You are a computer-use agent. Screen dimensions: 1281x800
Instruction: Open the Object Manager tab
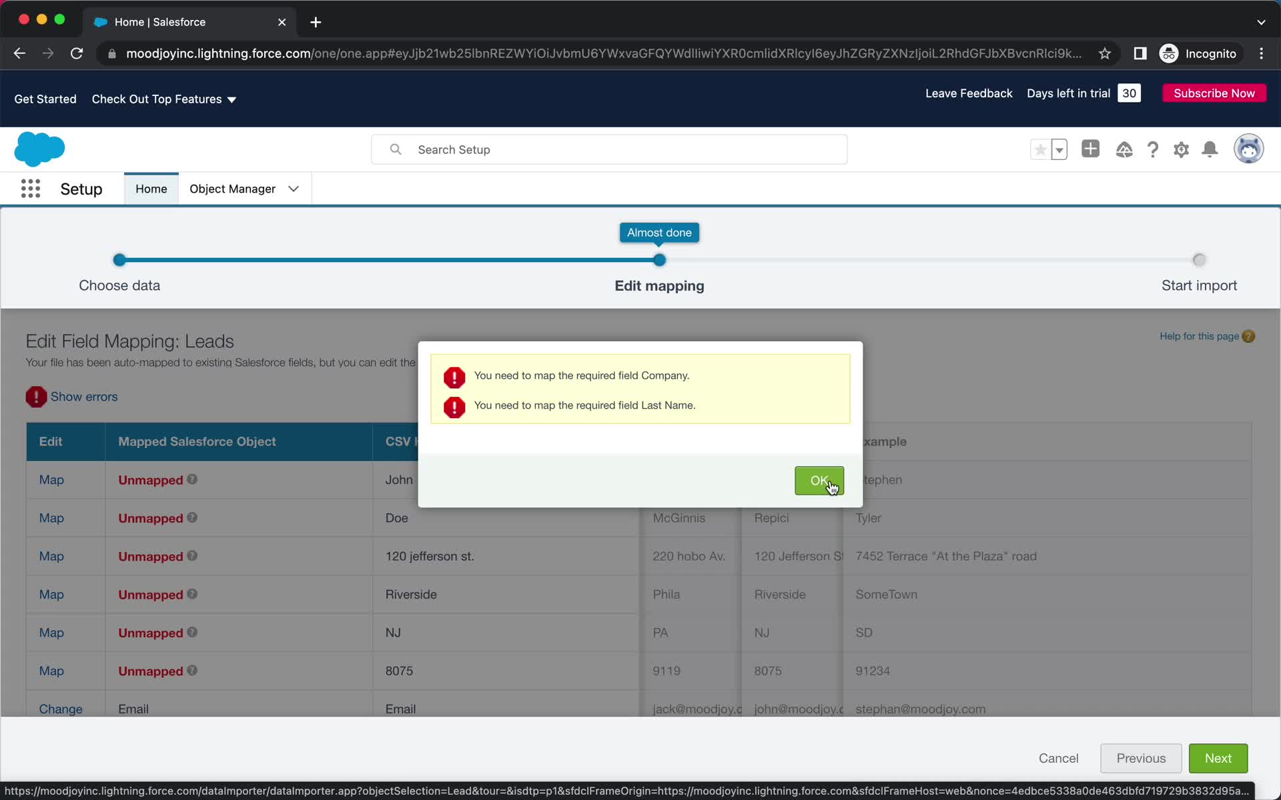(x=232, y=189)
